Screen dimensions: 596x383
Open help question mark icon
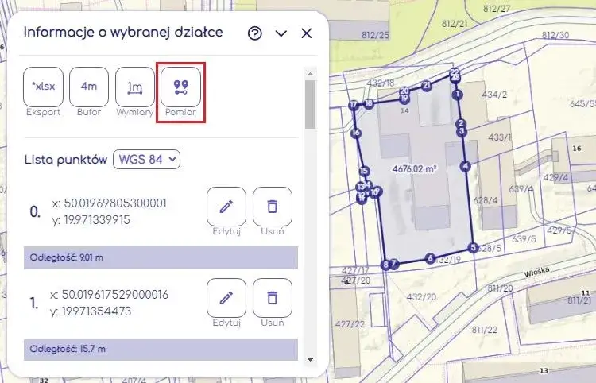point(255,33)
